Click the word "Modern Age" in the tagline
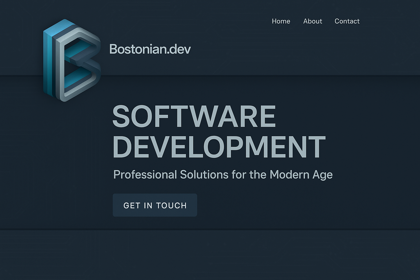The height and width of the screenshot is (280, 420). (x=301, y=175)
